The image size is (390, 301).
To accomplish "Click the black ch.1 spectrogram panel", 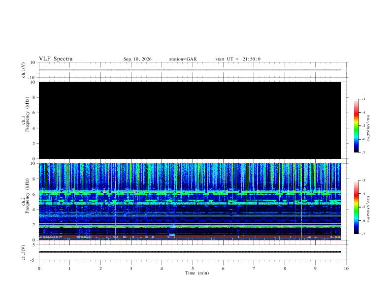I will pyautogui.click(x=190, y=120).
